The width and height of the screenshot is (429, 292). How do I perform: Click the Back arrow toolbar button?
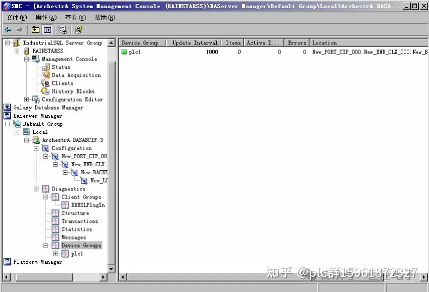pos(8,30)
